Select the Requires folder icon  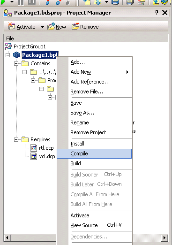click(x=25, y=139)
